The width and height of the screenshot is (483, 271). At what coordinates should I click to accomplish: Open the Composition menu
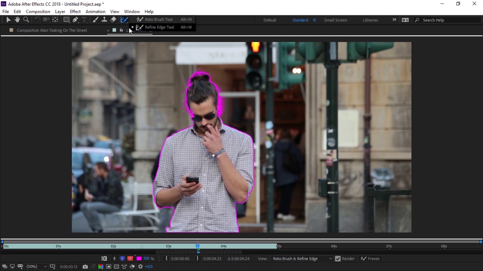point(38,12)
